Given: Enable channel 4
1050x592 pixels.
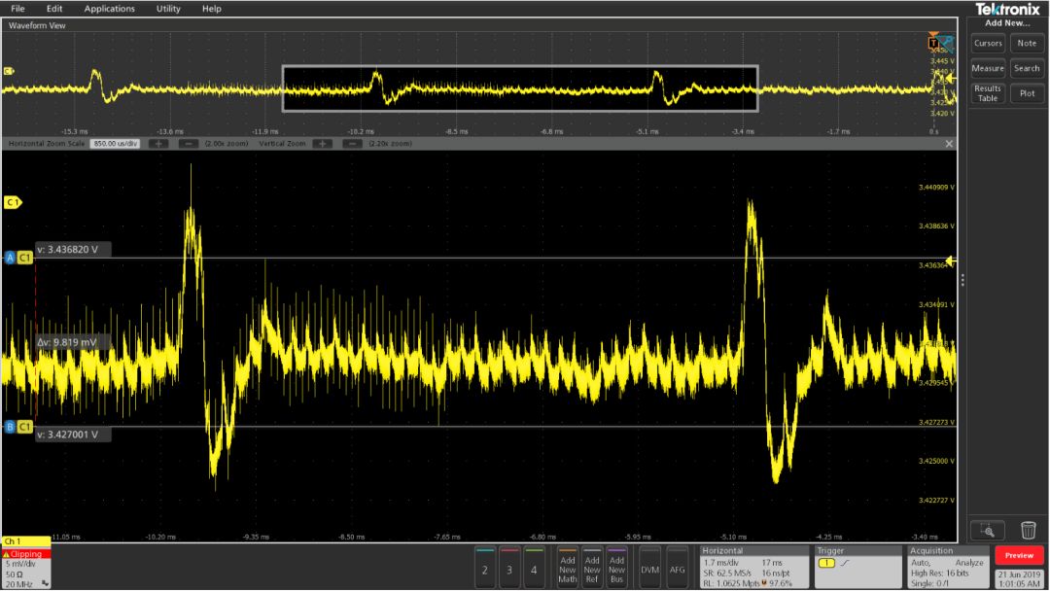Looking at the screenshot, I should point(534,568).
